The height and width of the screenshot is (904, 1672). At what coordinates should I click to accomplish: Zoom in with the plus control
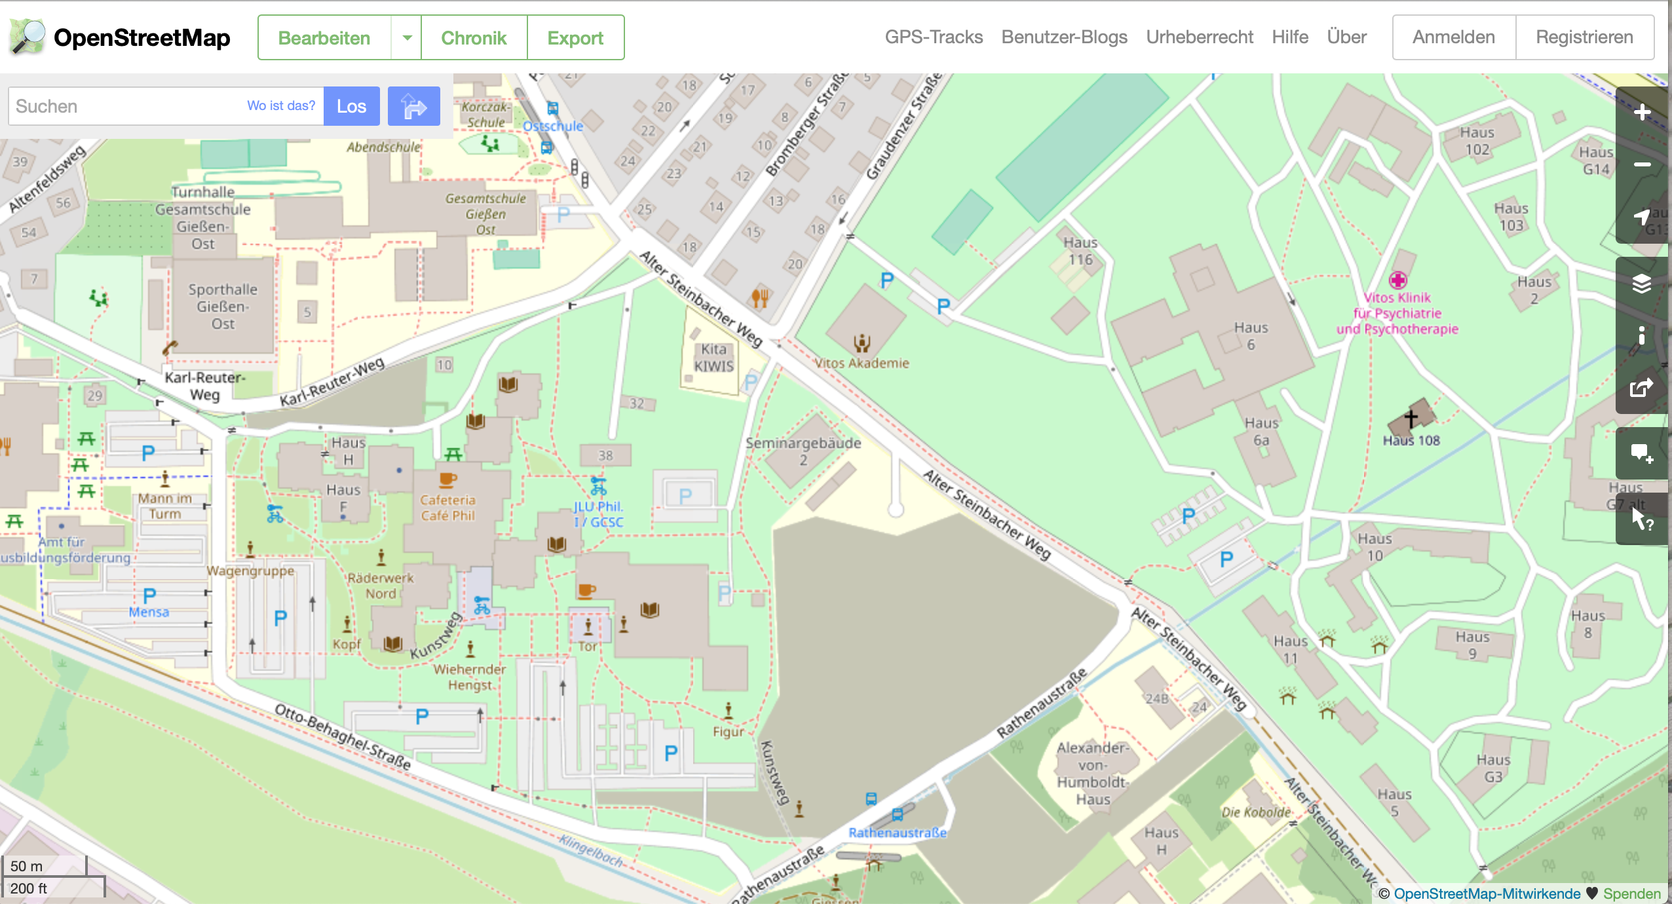pos(1642,113)
